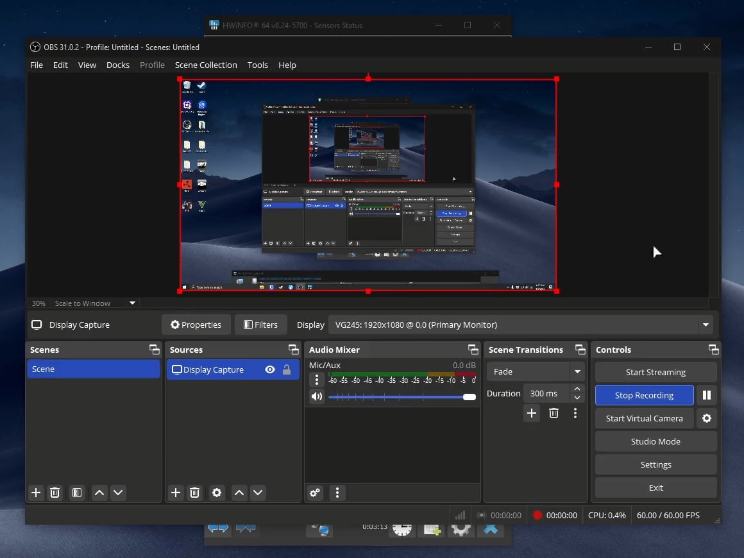This screenshot has height=558, width=744.
Task: Select the Scene item in Scenes list
Action: tap(94, 369)
